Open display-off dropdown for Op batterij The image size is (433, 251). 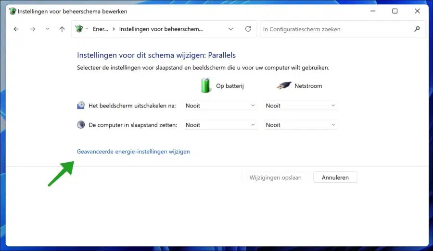[221, 106]
